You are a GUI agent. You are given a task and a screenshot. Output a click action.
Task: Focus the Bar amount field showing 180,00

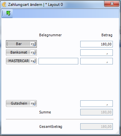97,44
